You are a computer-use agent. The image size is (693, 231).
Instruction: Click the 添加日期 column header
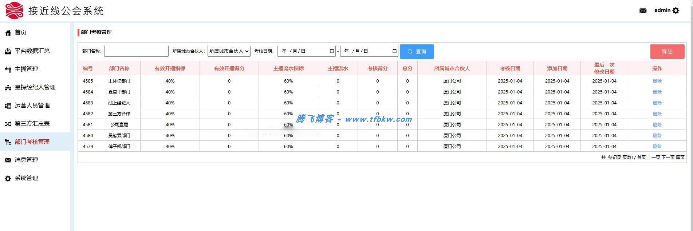pyautogui.click(x=557, y=68)
